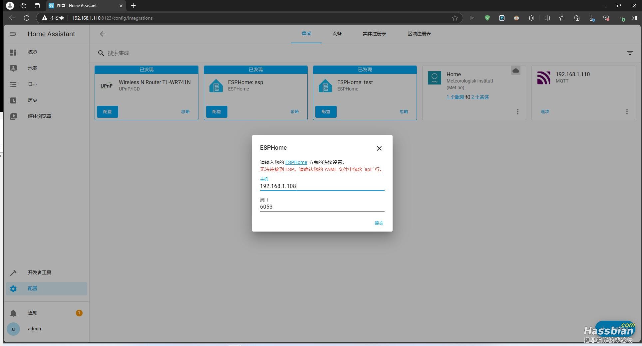Open the 概览 overview dashboard

(x=47, y=52)
